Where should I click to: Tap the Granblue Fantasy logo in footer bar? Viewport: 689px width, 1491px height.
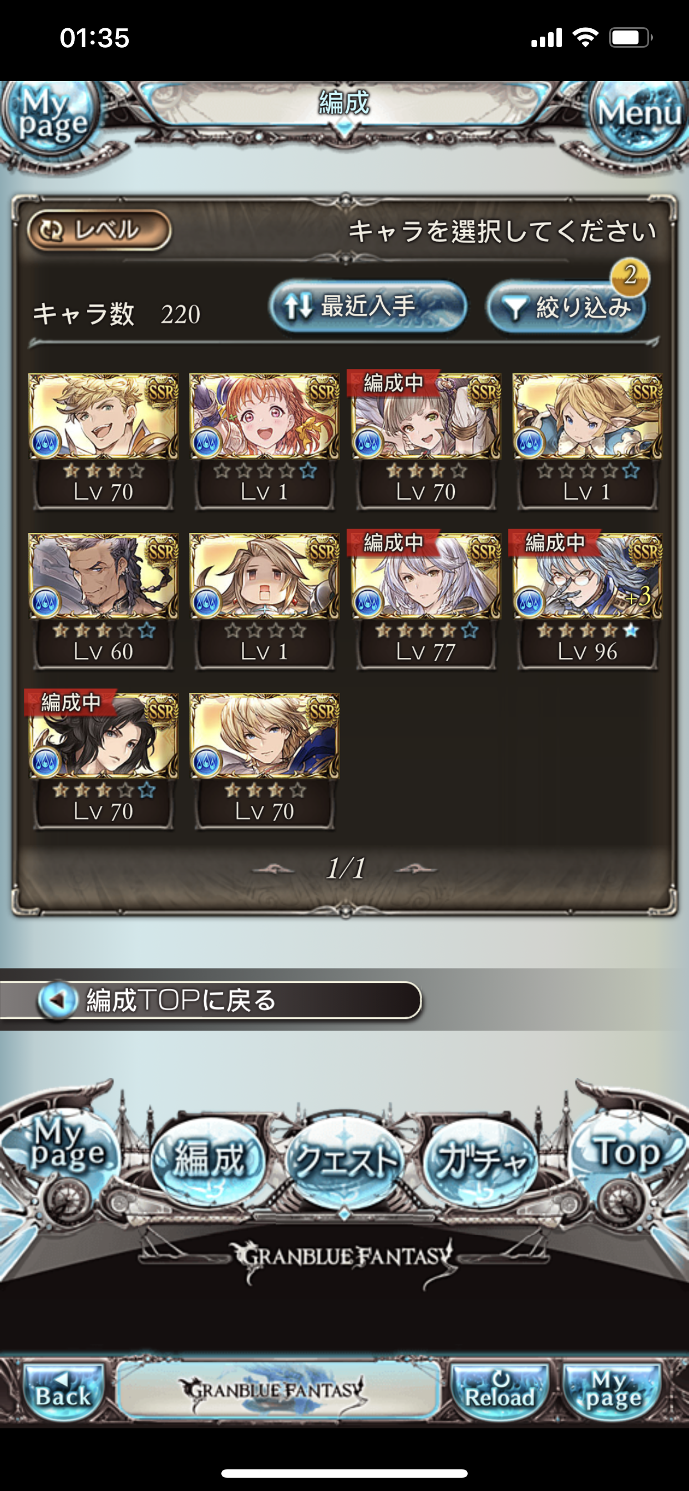pos(277,1389)
